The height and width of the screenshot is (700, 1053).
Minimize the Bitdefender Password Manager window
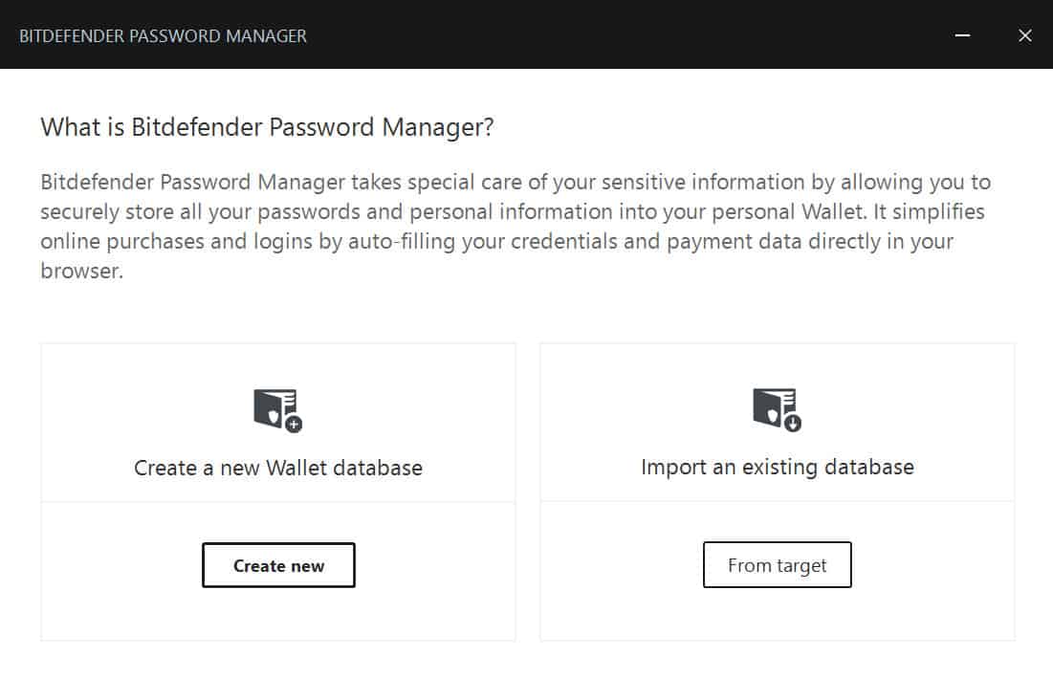[962, 35]
